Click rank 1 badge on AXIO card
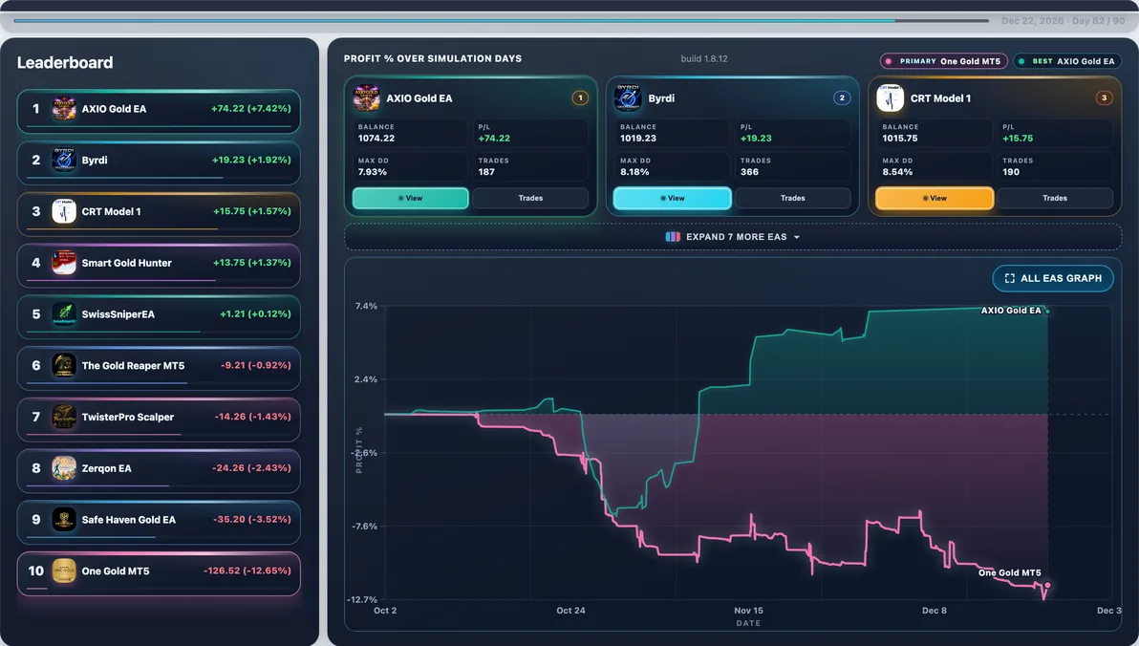This screenshot has height=646, width=1139. (x=580, y=98)
